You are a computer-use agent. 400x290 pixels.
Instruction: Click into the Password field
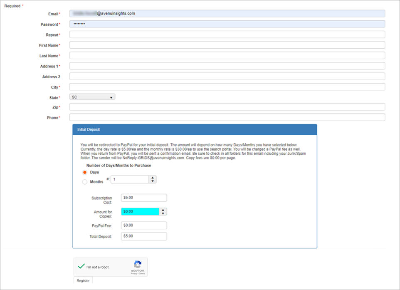(227, 24)
